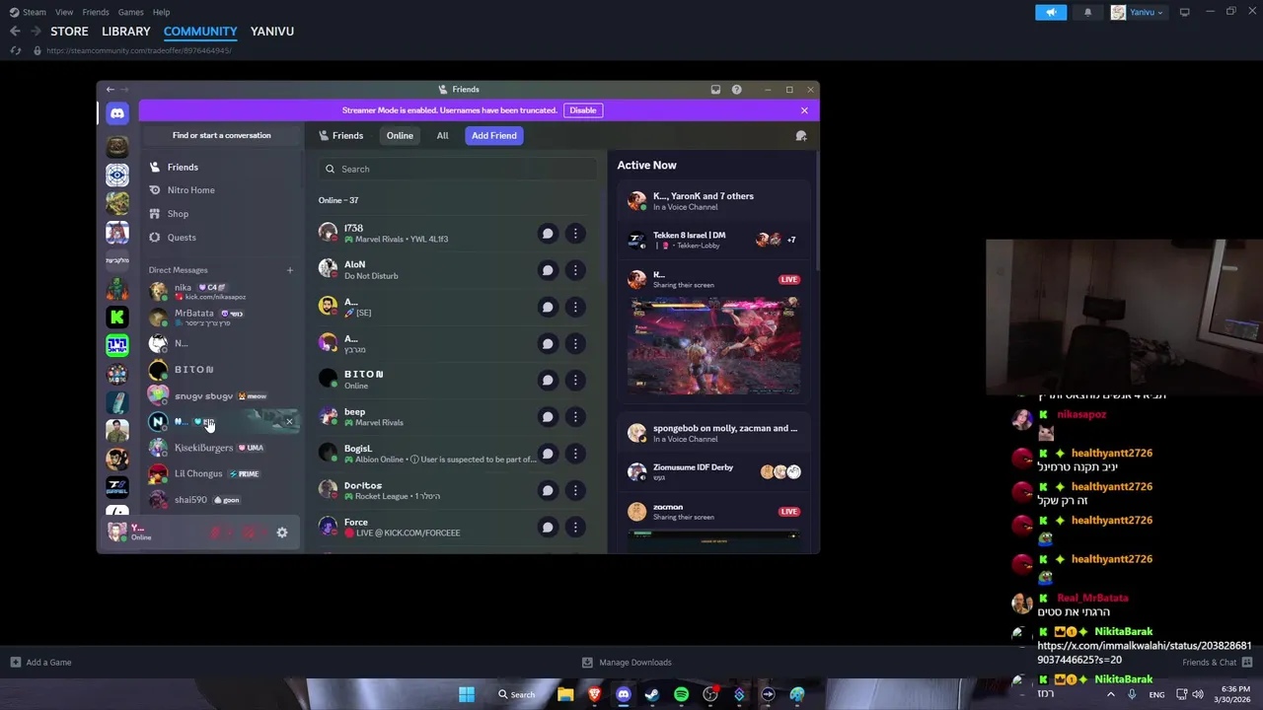Message friend I738
Image resolution: width=1263 pixels, height=710 pixels.
(x=548, y=234)
